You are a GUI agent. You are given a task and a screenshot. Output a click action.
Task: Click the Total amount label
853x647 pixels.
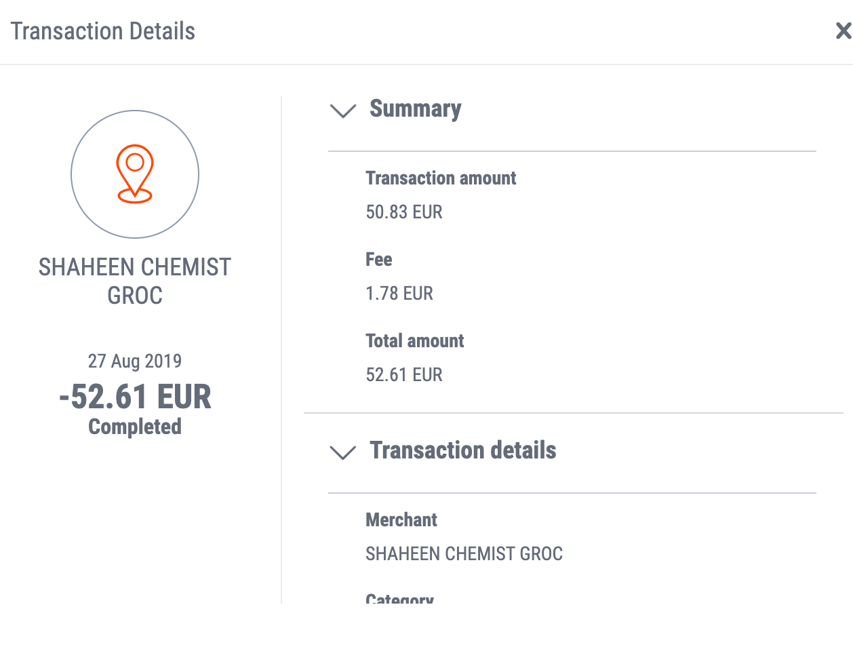(415, 341)
